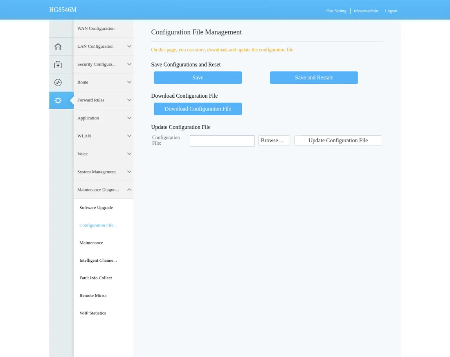Click Browse… file button

tap(274, 141)
